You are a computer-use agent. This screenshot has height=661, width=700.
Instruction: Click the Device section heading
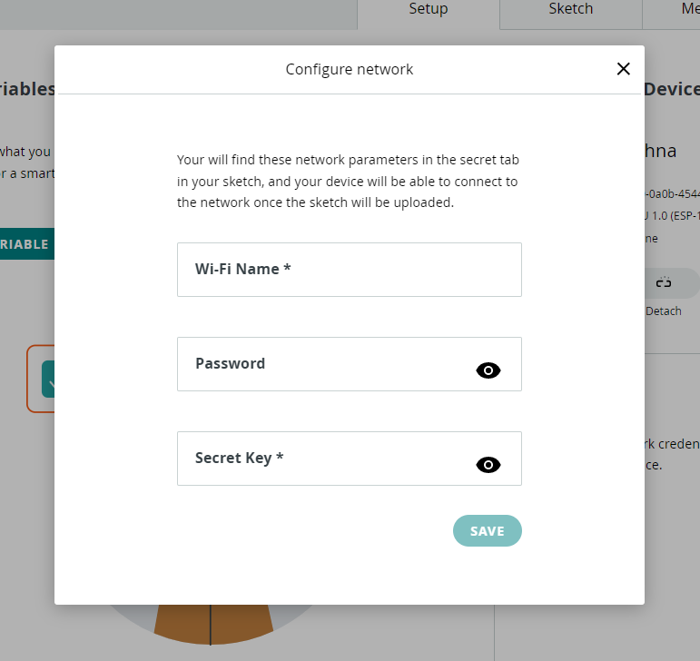click(x=672, y=89)
